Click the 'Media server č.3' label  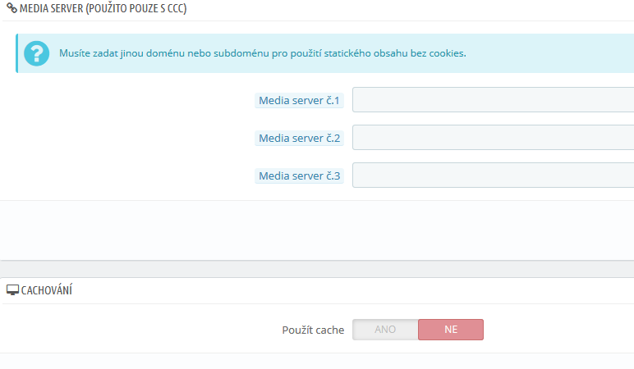coord(299,176)
